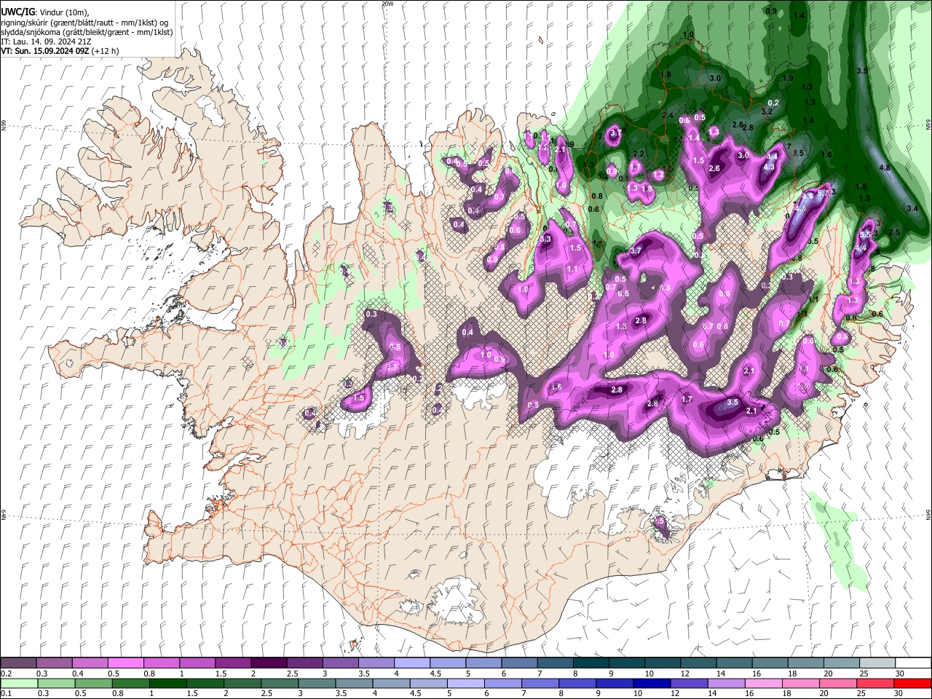The width and height of the screenshot is (932, 699).
Task: Select the rain scale swatch between 20 and 25
Action: coord(838,683)
